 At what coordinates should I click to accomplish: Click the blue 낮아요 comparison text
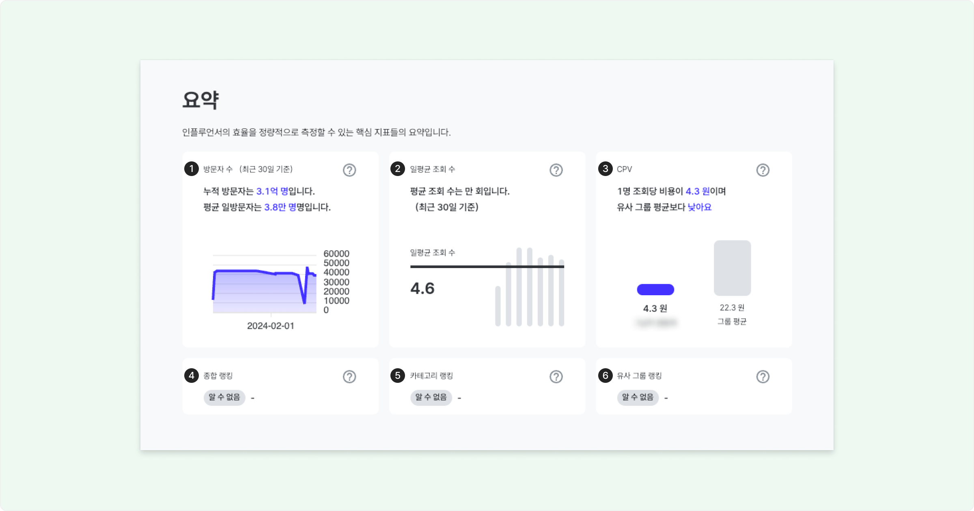[699, 207]
